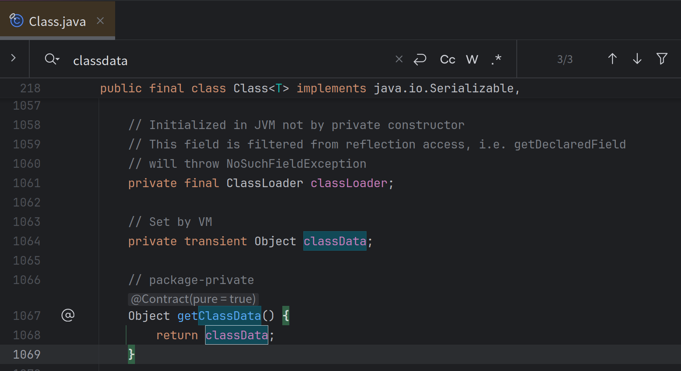The image size is (681, 371).
Task: Clear the search text with the X icon
Action: point(399,59)
